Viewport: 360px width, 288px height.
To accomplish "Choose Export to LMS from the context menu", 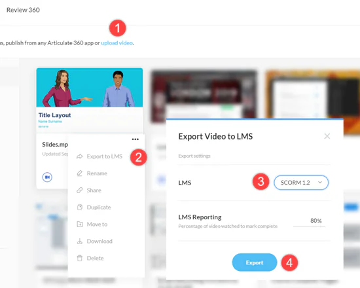I will pos(105,156).
